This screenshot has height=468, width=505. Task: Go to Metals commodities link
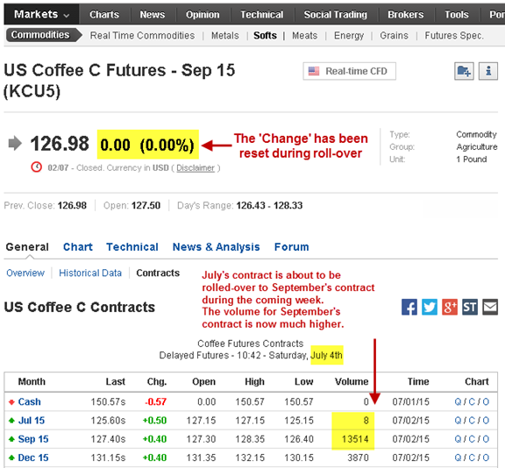224,35
